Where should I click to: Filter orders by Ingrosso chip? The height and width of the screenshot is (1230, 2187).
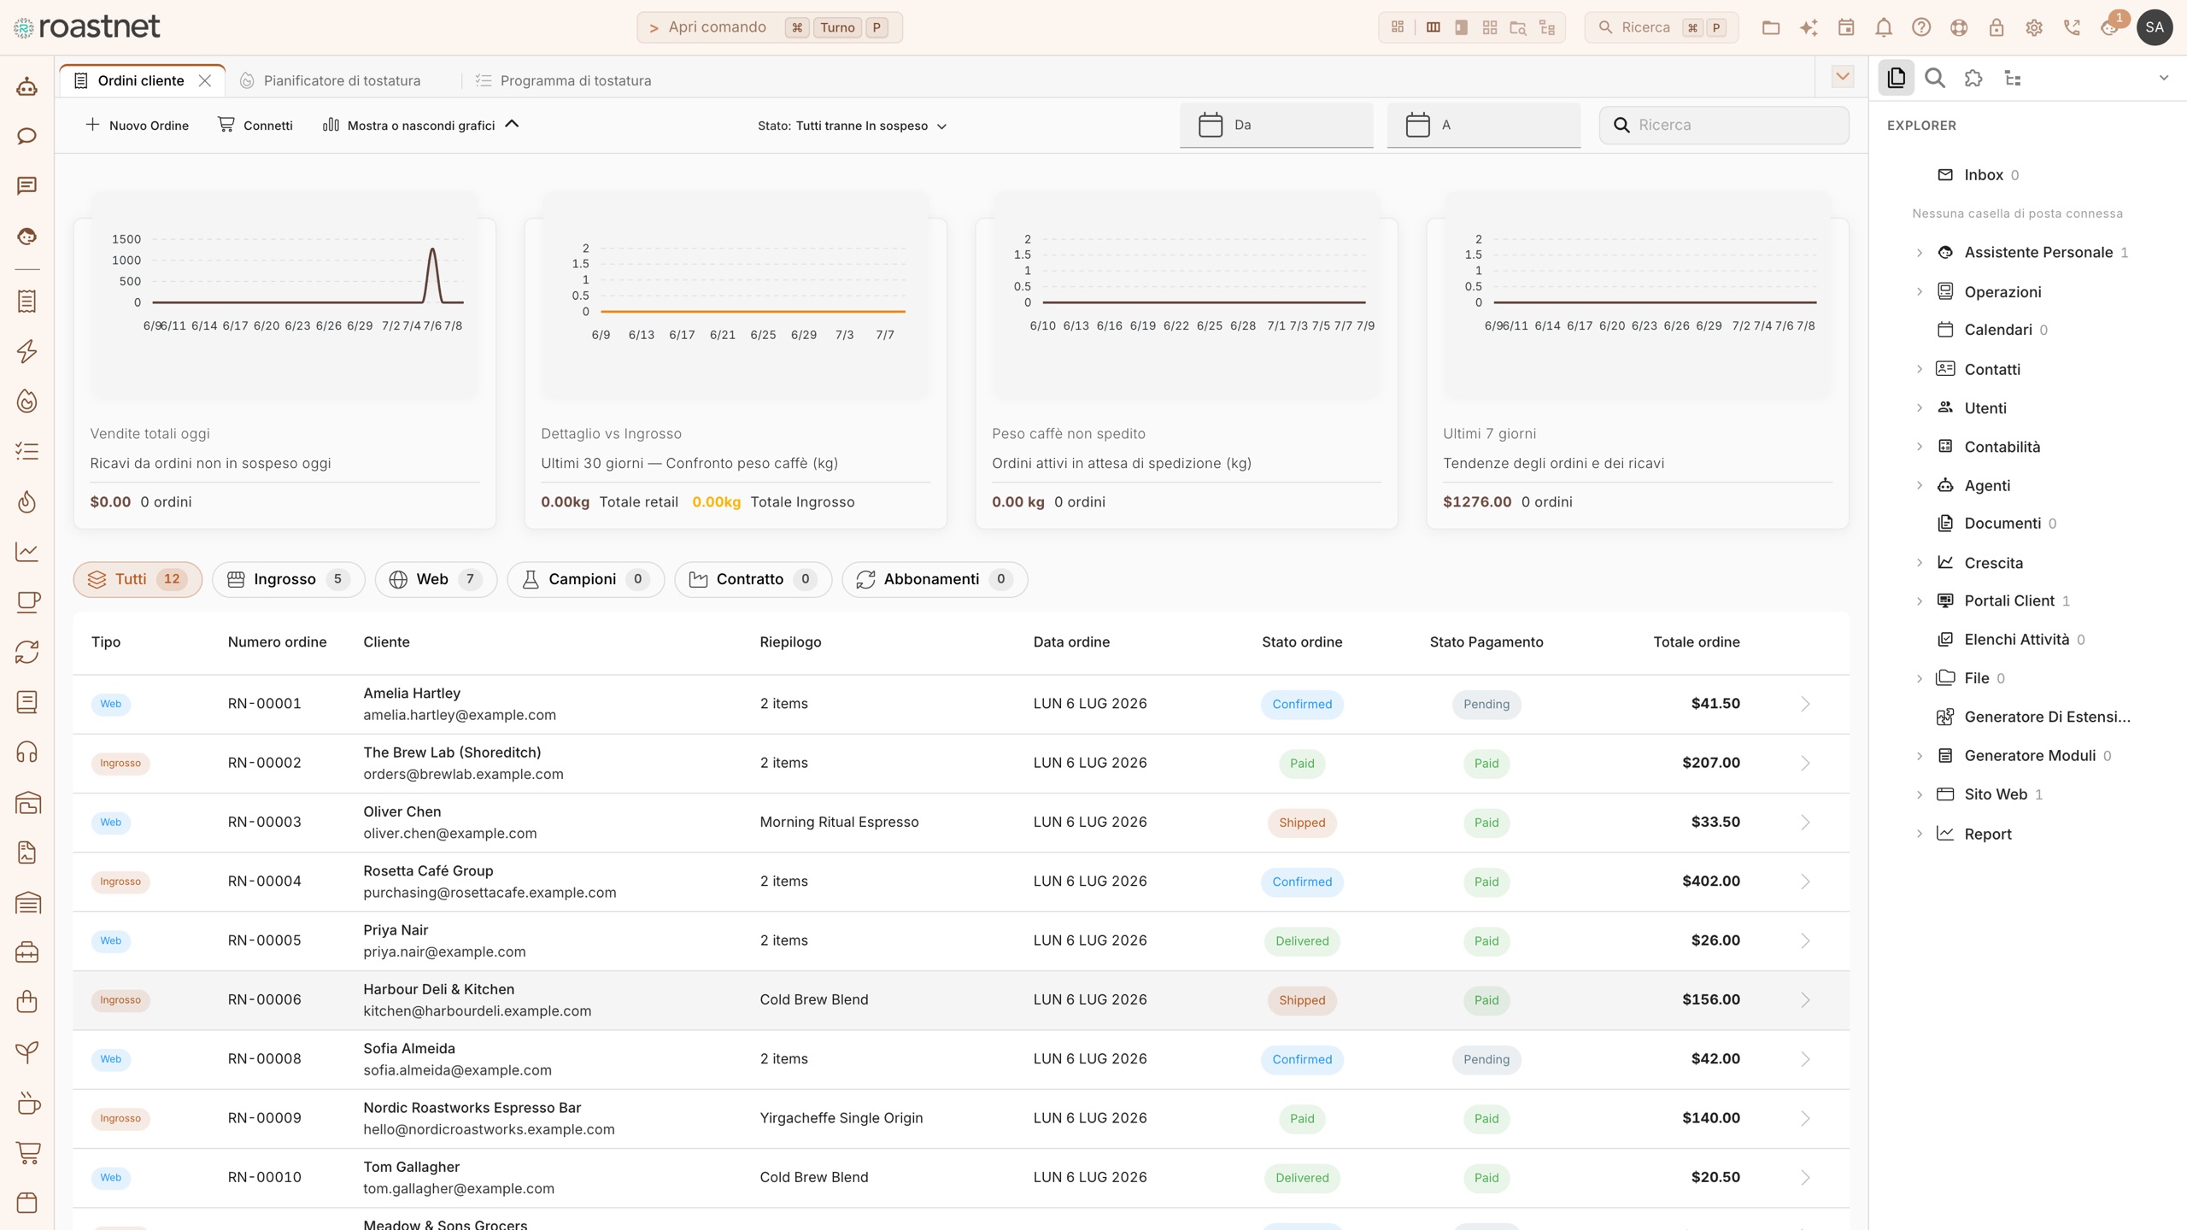point(288,579)
